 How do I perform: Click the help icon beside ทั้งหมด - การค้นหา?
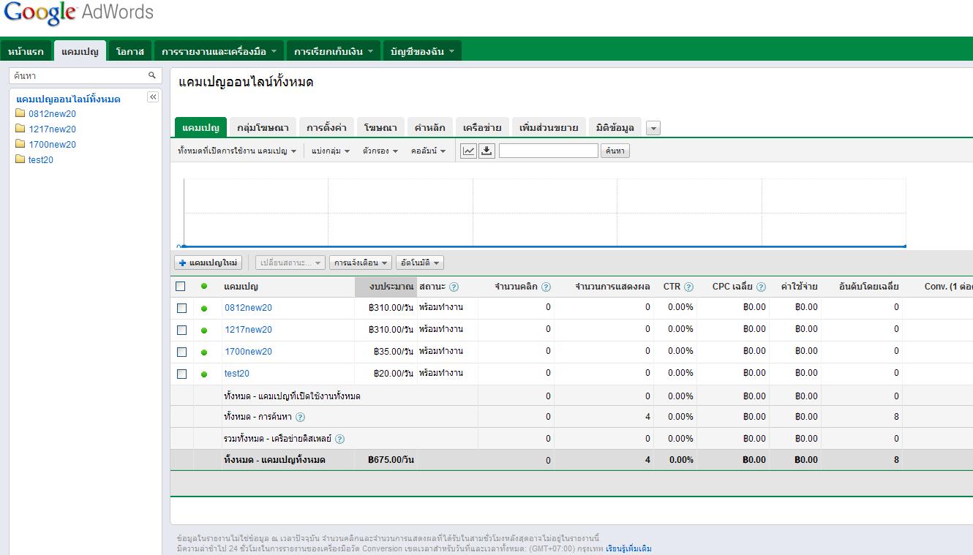coord(300,417)
